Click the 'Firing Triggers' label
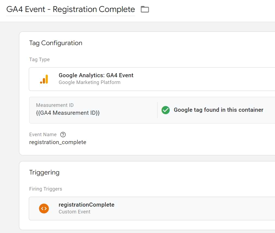The height and width of the screenshot is (233, 275). coord(46,189)
